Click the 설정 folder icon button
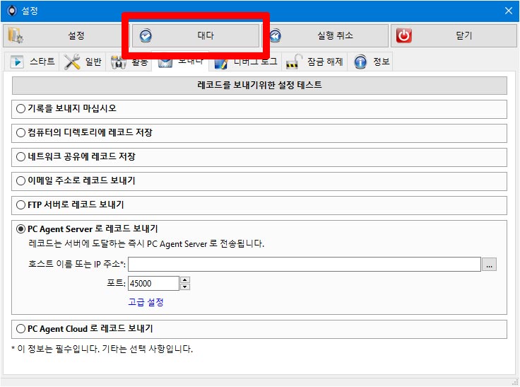The height and width of the screenshot is (387, 520). pos(16,35)
